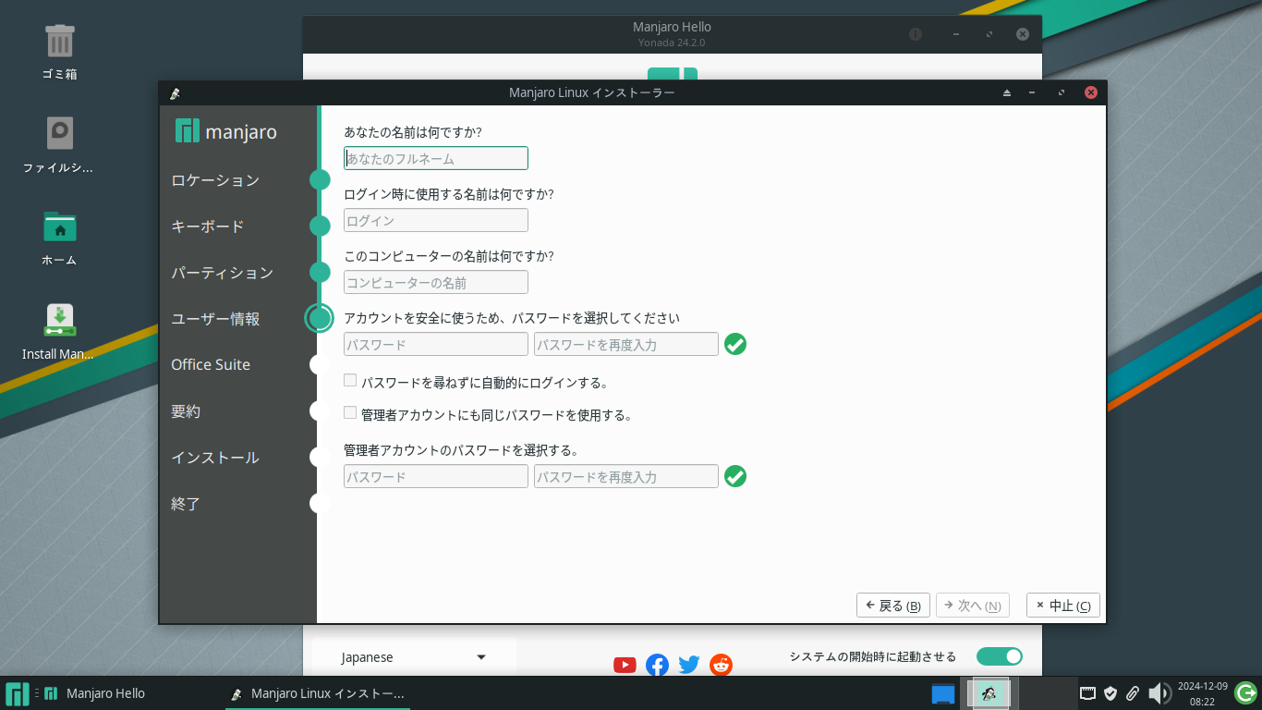Click the 戻る back button
Screen dimensions: 1262x710
point(892,606)
